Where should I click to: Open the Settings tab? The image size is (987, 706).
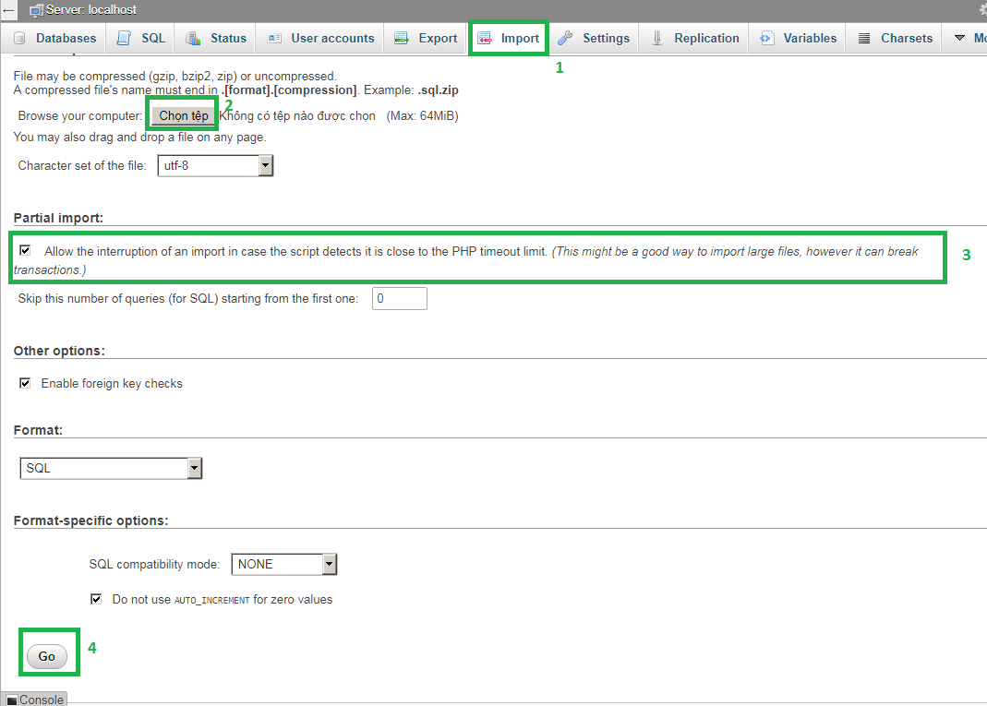coord(594,39)
